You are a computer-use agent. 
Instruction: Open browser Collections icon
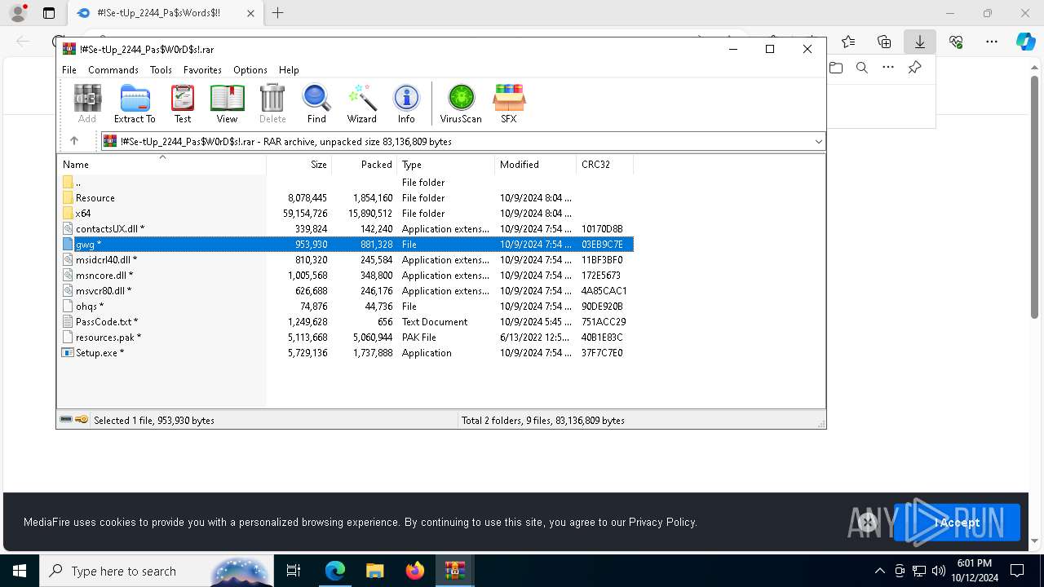pyautogui.click(x=884, y=42)
